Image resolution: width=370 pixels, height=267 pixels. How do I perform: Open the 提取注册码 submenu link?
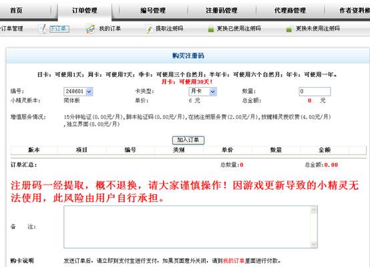169,29
